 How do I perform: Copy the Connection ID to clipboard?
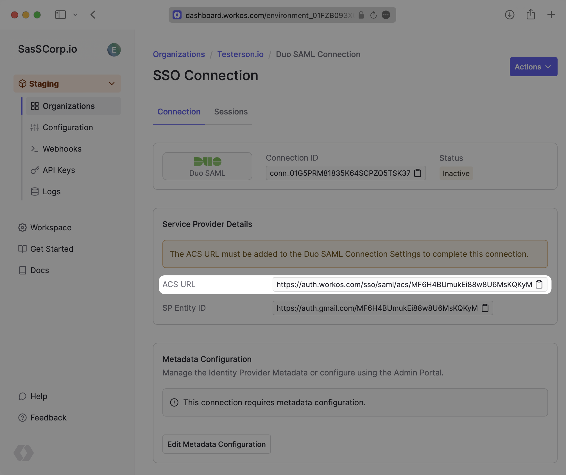[418, 173]
